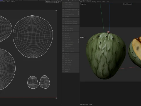Click the Unstitch UV command
The height and width of the screenshot is (106, 141).
(x=71, y=47)
